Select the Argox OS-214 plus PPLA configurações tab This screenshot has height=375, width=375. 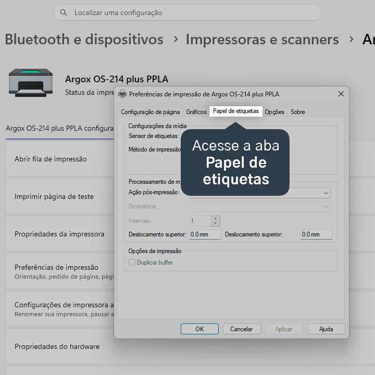point(60,129)
